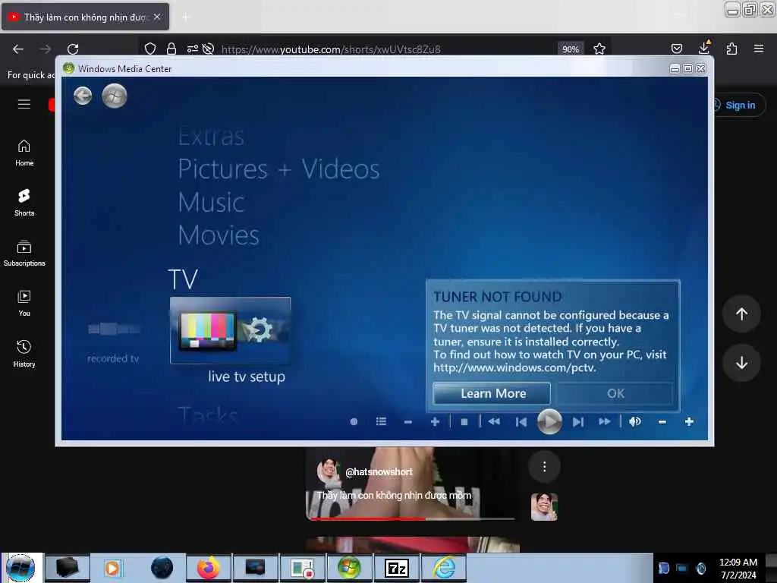Click the 90% zoom level indicator

(x=571, y=49)
